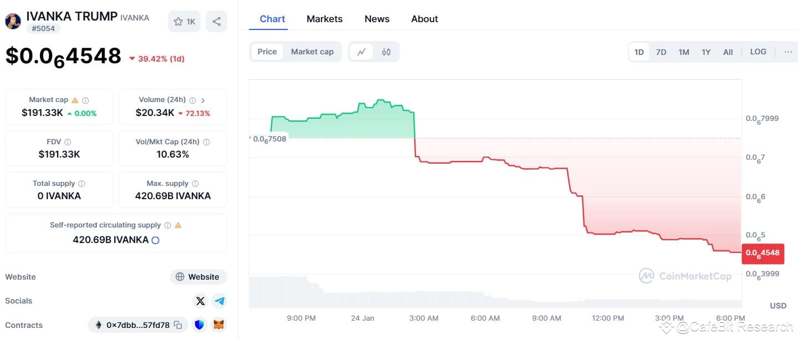798x339 pixels.
Task: Toggle the chart to Price view
Action: [x=267, y=52]
